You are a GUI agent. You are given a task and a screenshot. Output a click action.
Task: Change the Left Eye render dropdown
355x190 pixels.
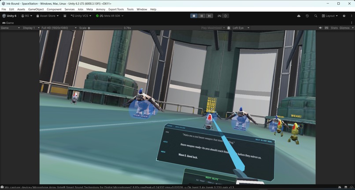coord(241,28)
